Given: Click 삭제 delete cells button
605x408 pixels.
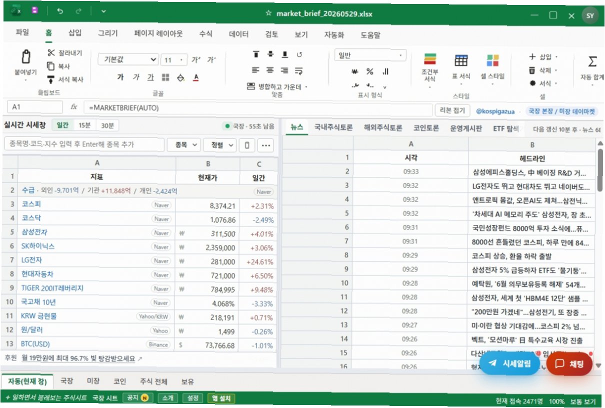Looking at the screenshot, I should pos(543,70).
